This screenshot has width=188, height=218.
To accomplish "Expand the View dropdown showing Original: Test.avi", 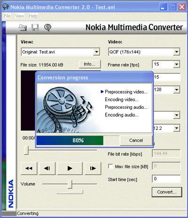I will [x=96, y=52].
